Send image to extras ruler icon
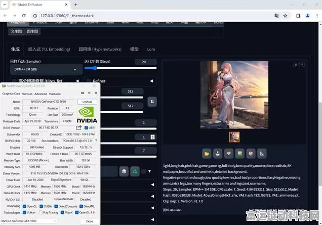The height and width of the screenshot is (225, 322). coord(262,154)
